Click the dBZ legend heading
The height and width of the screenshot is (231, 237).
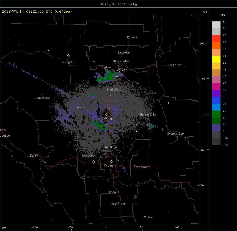pos(223,15)
